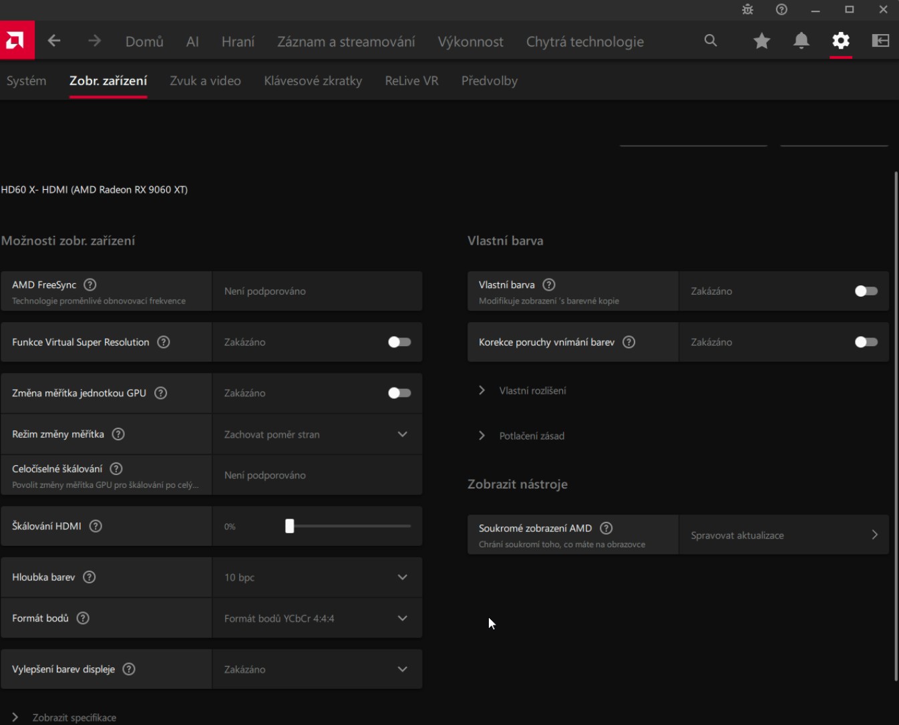Open the Výkonnost menu
The image size is (899, 725).
[471, 41]
